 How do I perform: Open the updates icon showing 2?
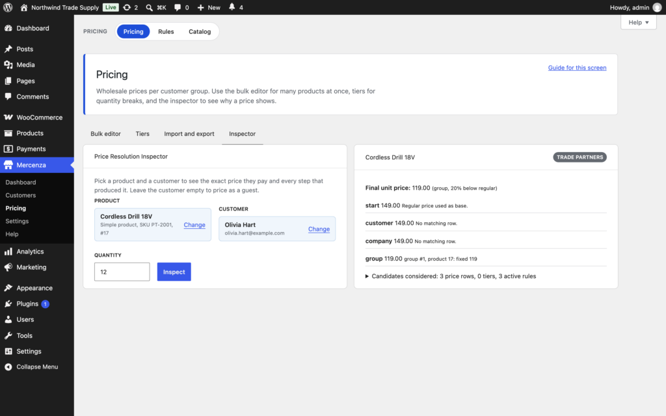(127, 7)
